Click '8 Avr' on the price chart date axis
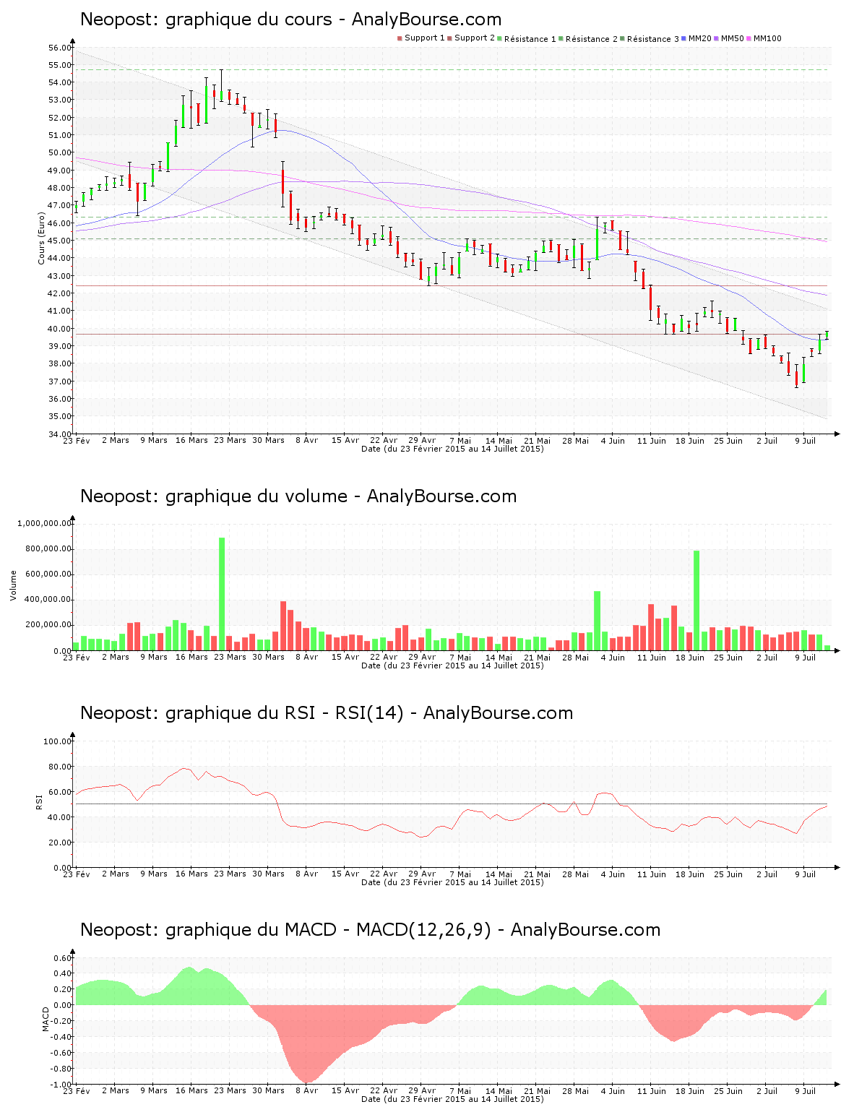This screenshot has width=867, height=1120. [306, 440]
